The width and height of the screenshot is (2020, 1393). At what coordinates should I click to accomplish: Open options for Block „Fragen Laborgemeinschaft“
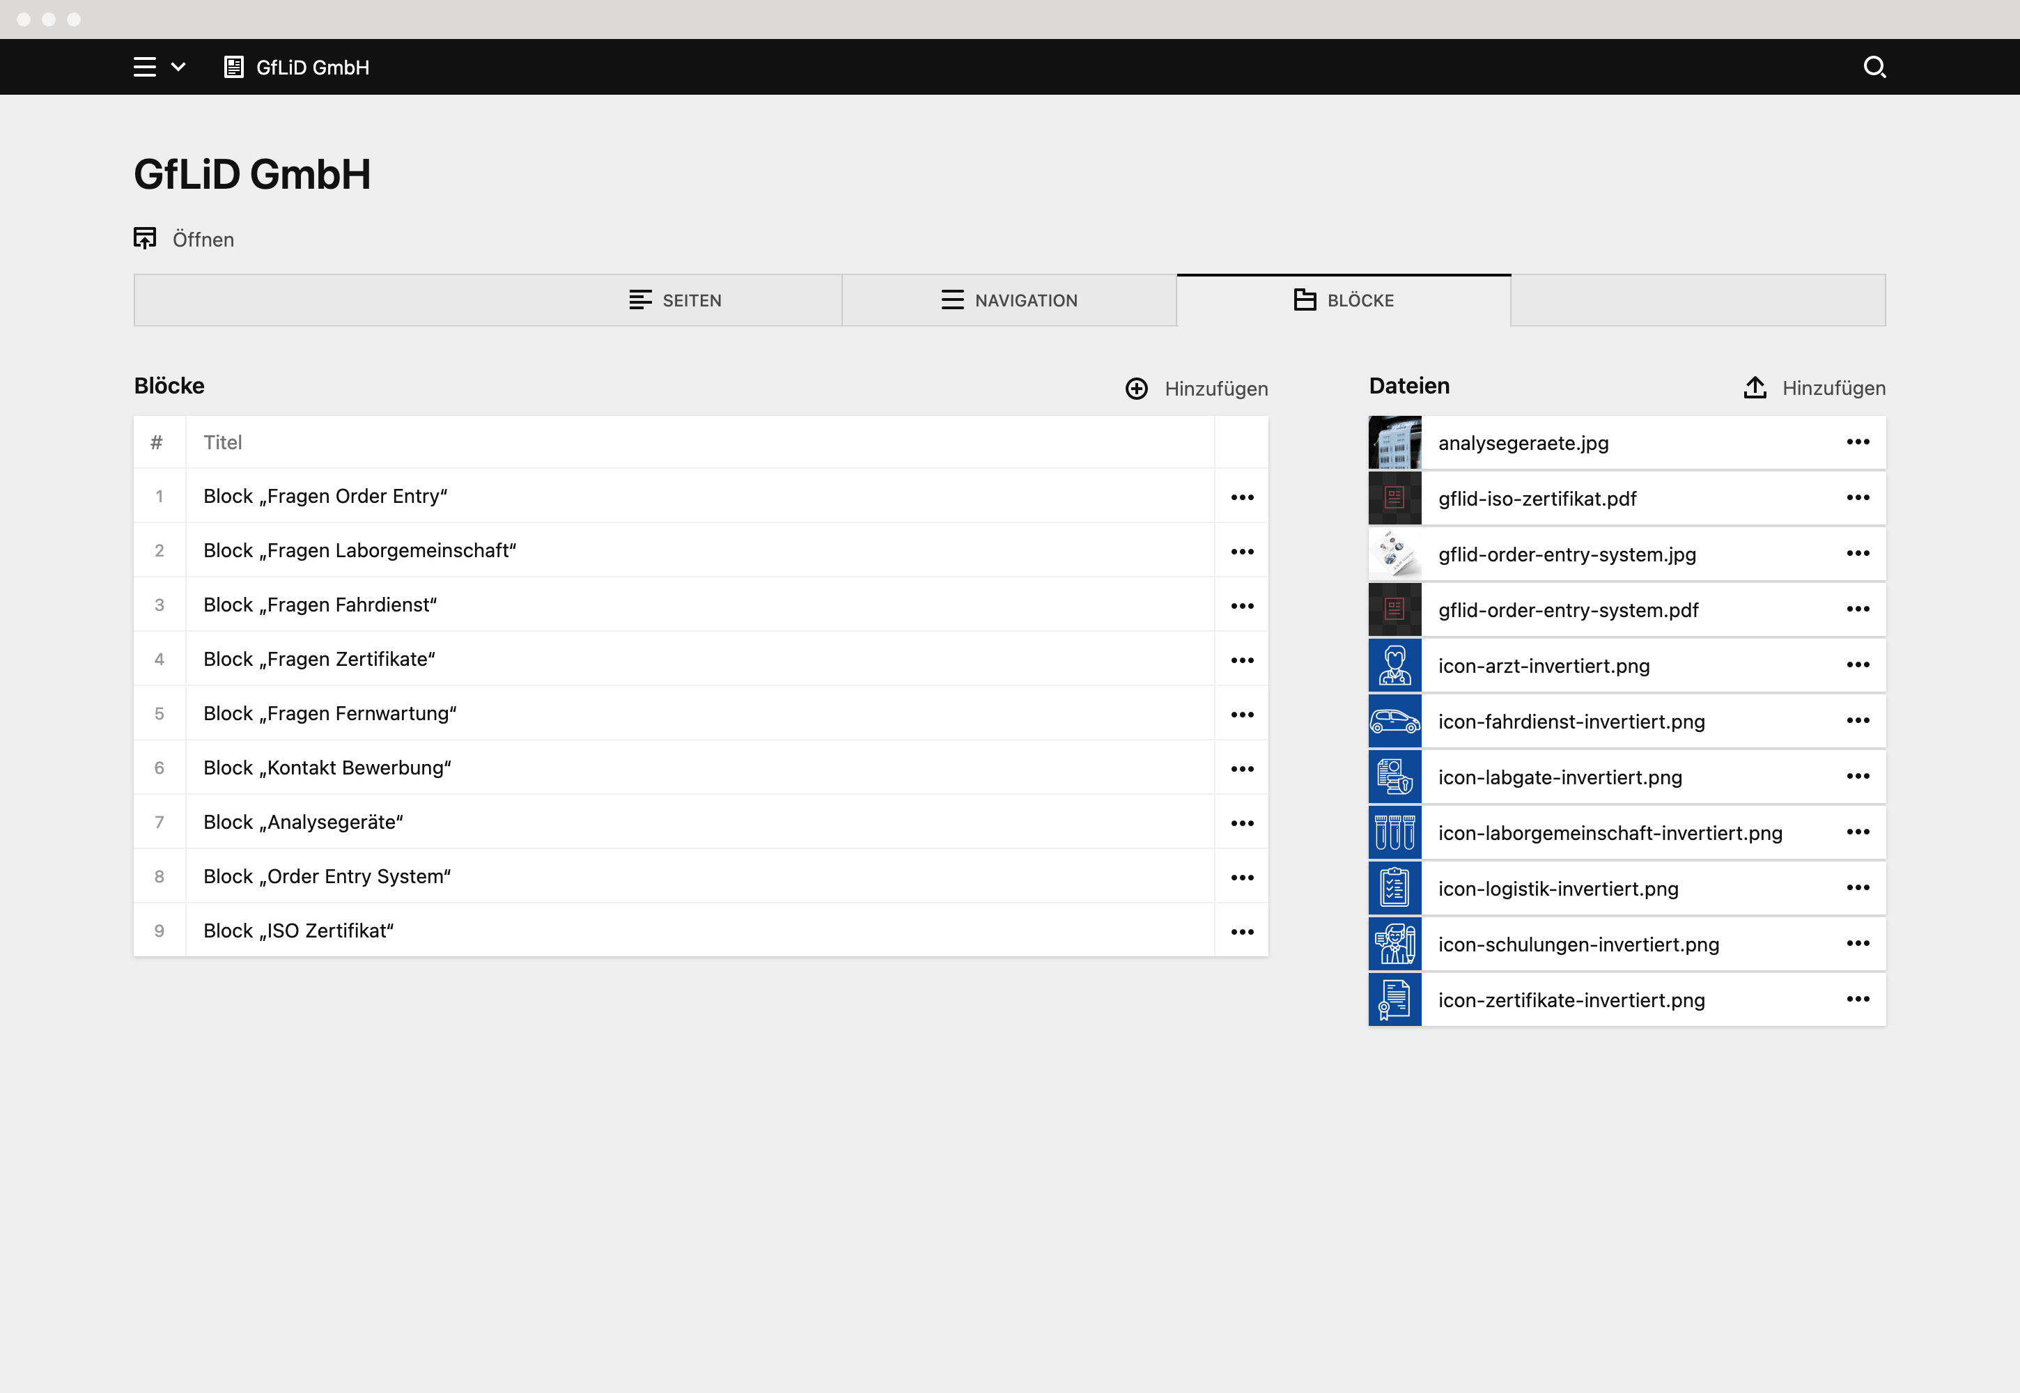[1242, 552]
